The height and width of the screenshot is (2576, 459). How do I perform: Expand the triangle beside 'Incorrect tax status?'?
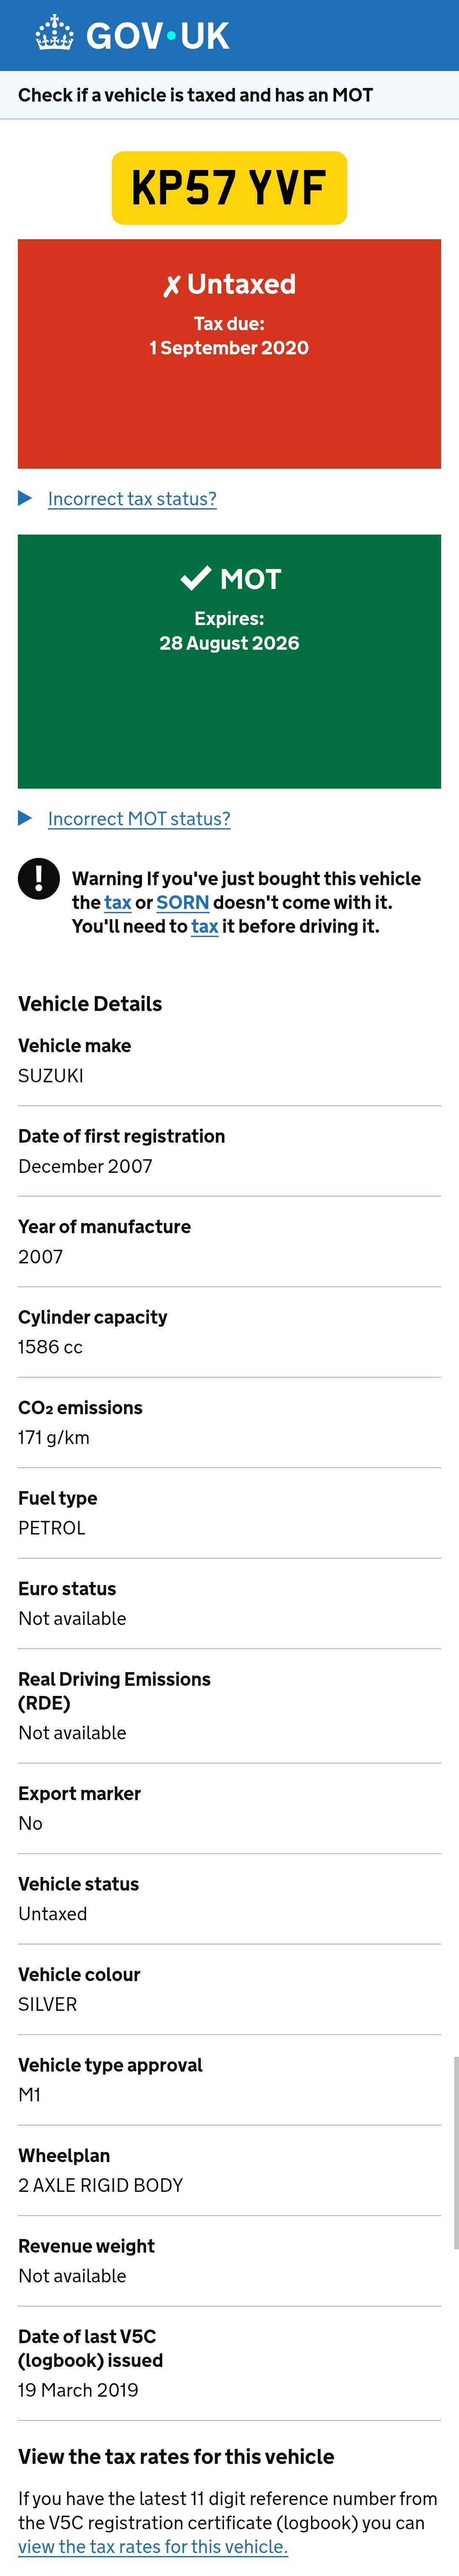tap(25, 498)
